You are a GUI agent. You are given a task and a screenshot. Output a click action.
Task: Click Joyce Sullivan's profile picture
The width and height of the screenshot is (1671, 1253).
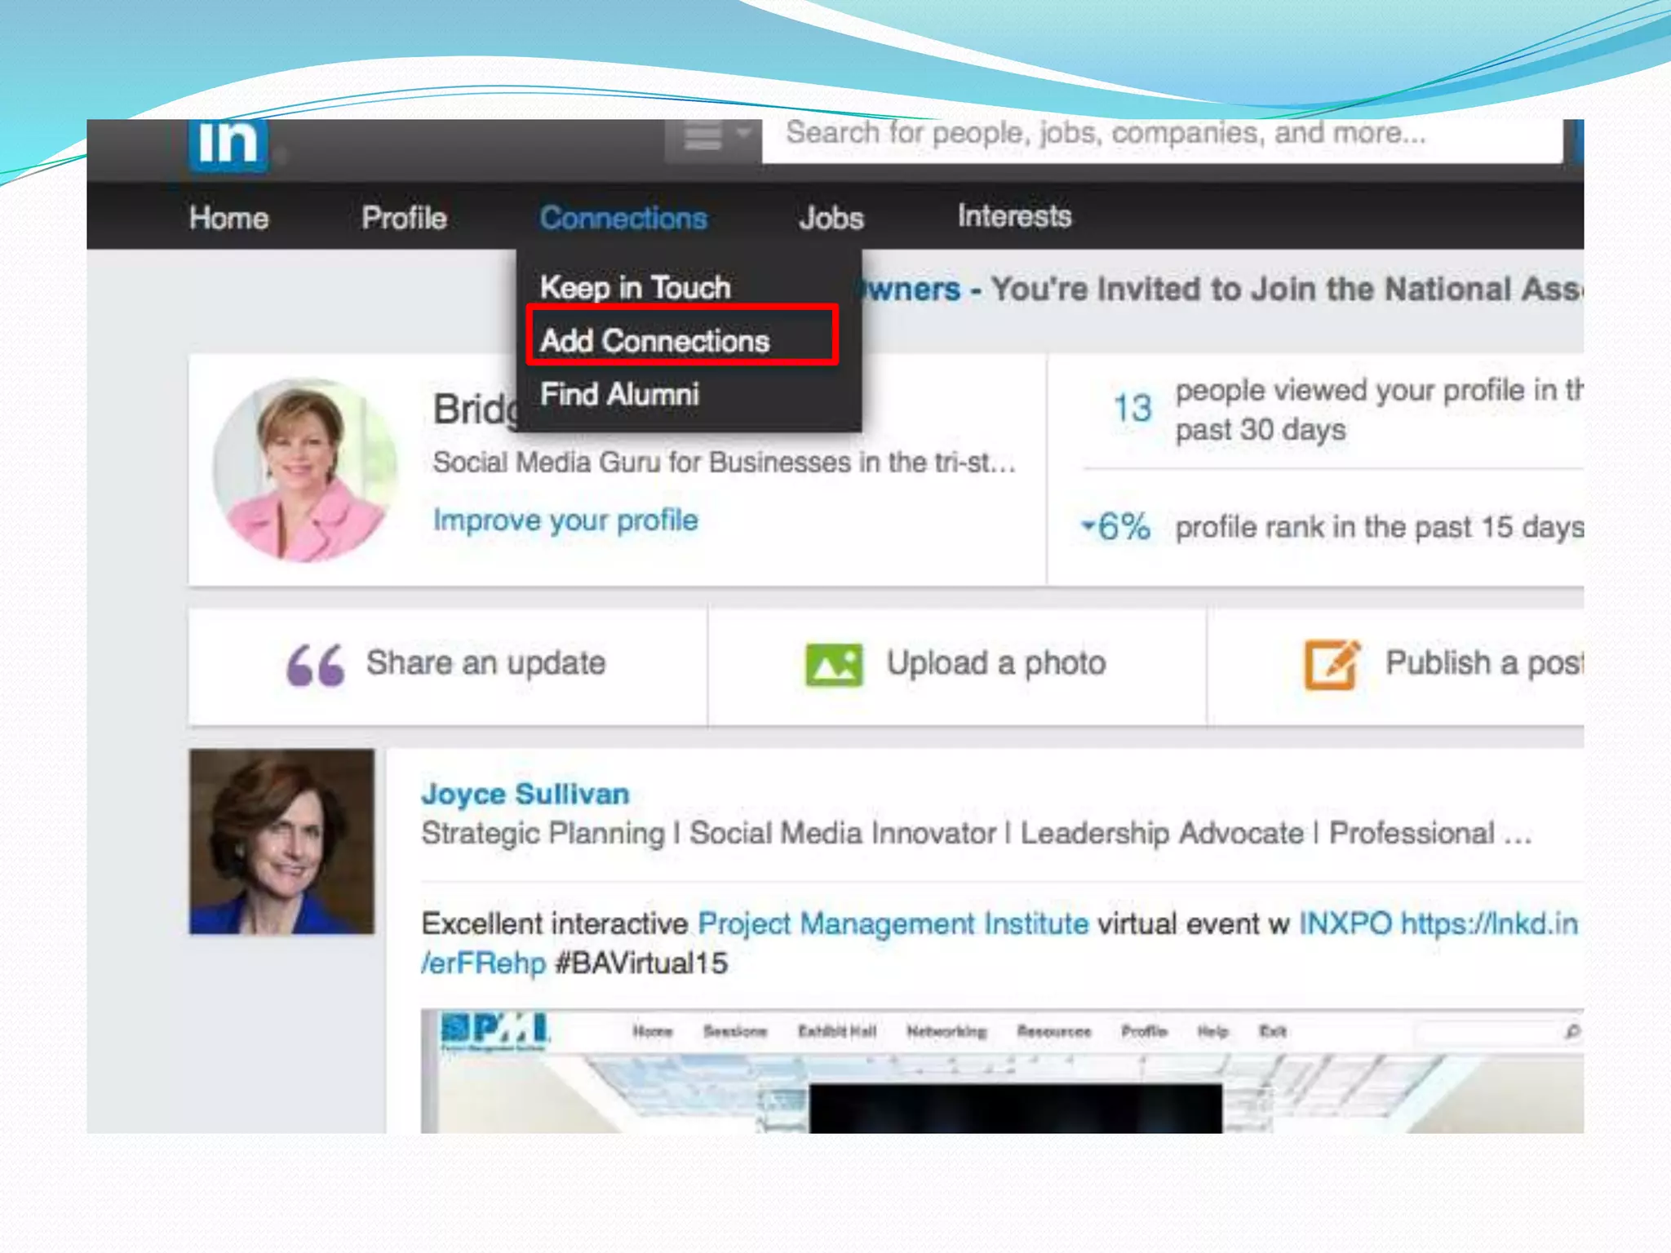tap(281, 842)
